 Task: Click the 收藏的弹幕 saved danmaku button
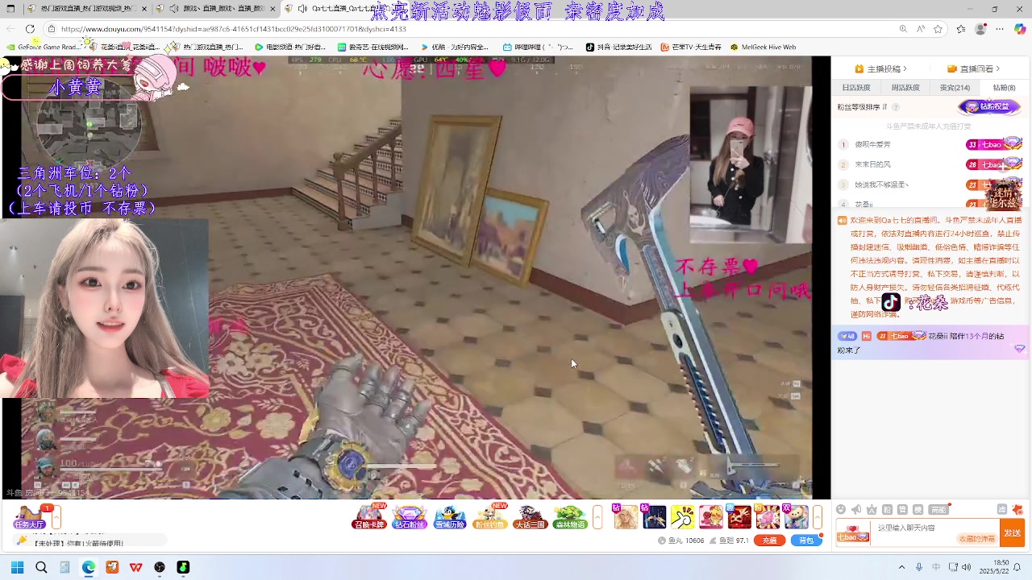tap(976, 539)
